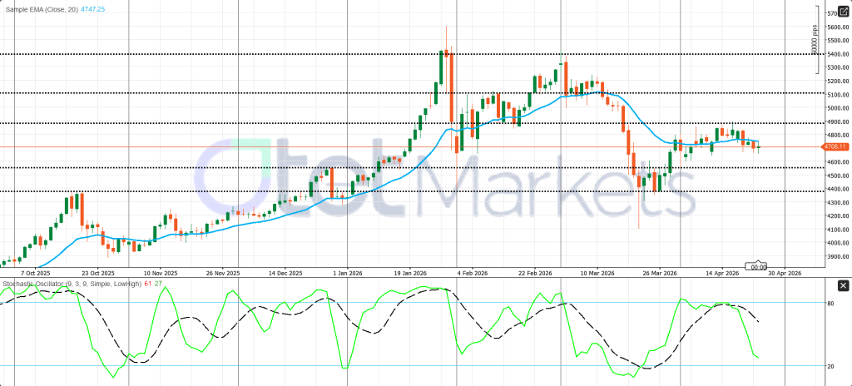
Task: Click the 4 Feb 2026 date label
Action: point(473,273)
